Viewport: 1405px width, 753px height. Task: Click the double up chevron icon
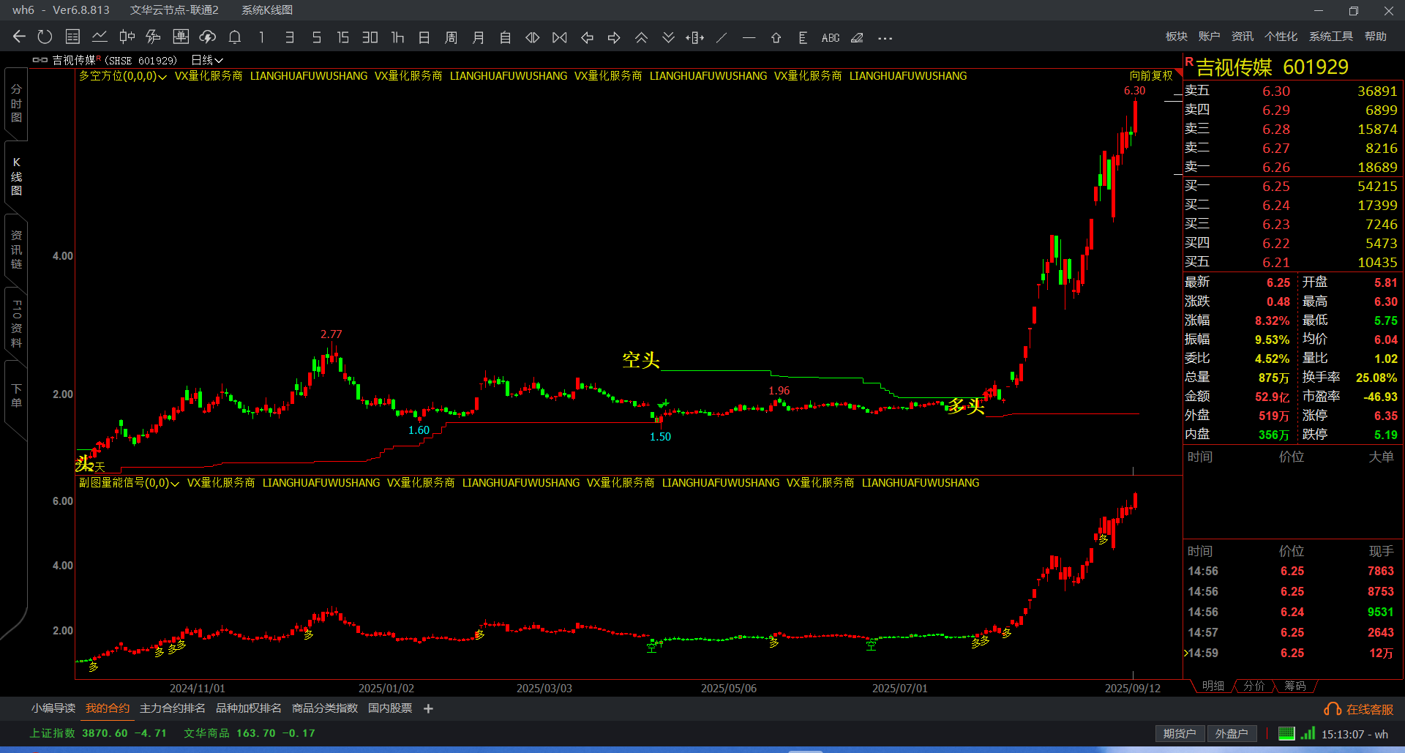click(x=641, y=37)
